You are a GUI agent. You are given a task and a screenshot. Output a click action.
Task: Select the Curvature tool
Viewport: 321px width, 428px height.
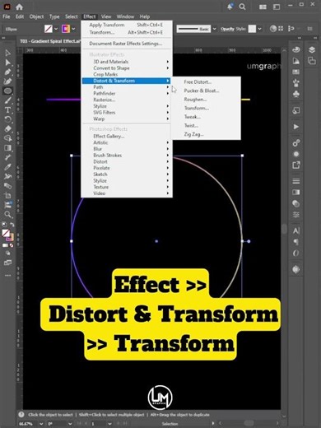7,81
